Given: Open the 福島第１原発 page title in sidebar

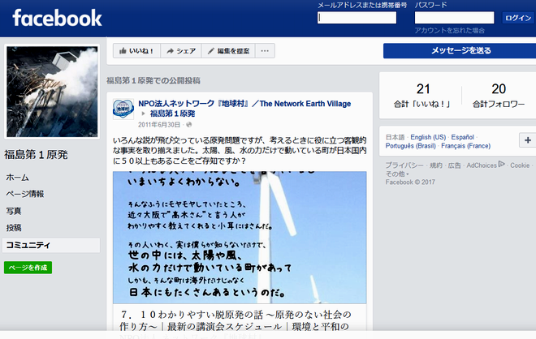Looking at the screenshot, I should click(x=37, y=155).
